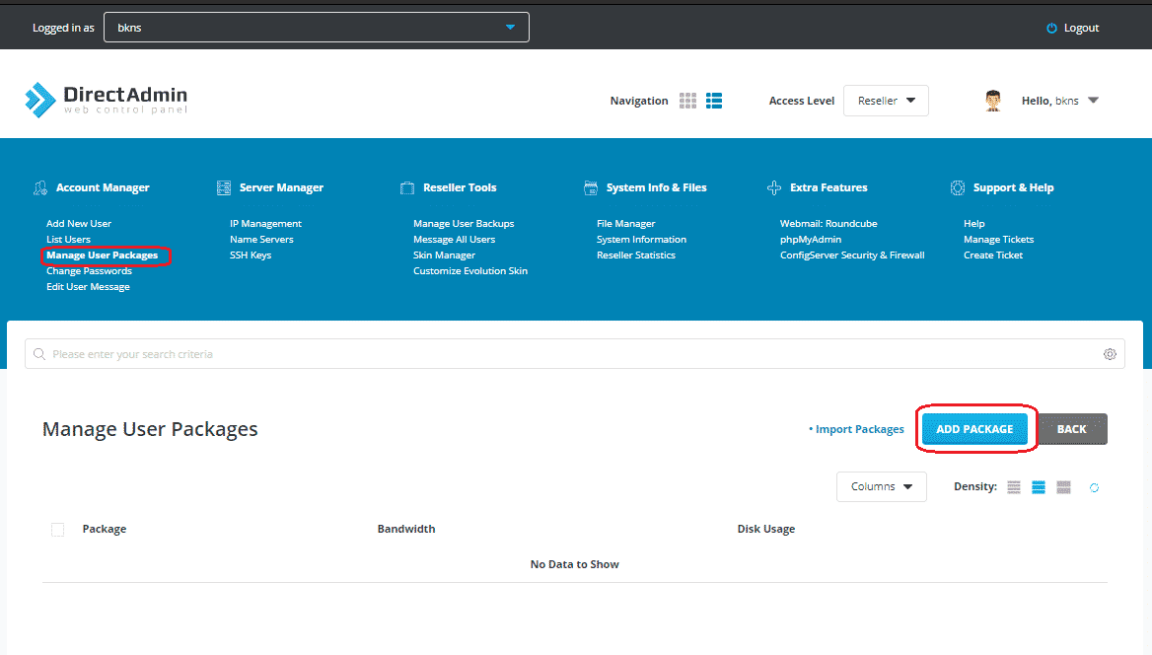Click the search criteria input field
This screenshot has height=655, width=1152.
click(575, 354)
